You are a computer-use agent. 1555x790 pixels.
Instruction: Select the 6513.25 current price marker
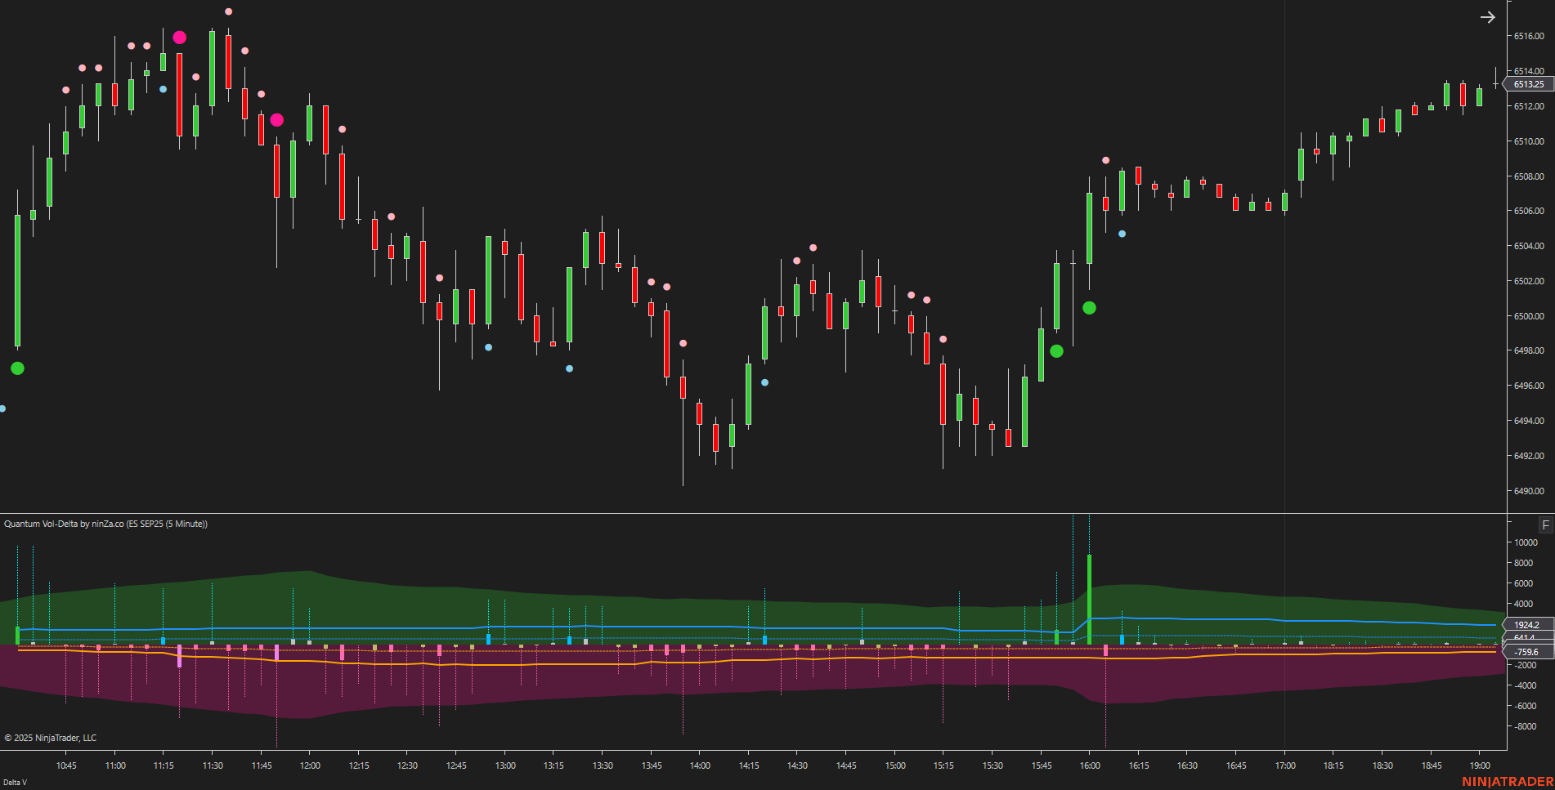(1528, 84)
